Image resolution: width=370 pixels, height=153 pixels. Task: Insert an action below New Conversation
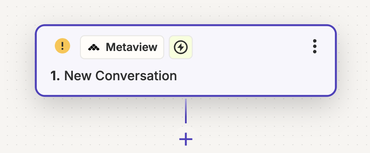point(186,139)
